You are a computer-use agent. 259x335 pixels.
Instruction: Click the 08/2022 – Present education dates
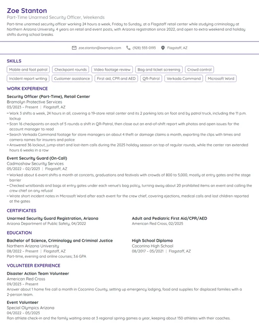tap(22, 251)
